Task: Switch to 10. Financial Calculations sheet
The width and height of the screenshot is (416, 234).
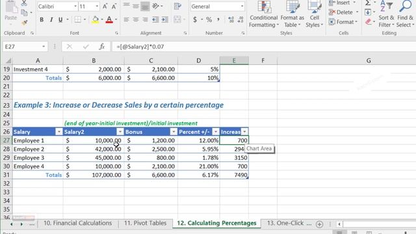Action: click(78, 223)
